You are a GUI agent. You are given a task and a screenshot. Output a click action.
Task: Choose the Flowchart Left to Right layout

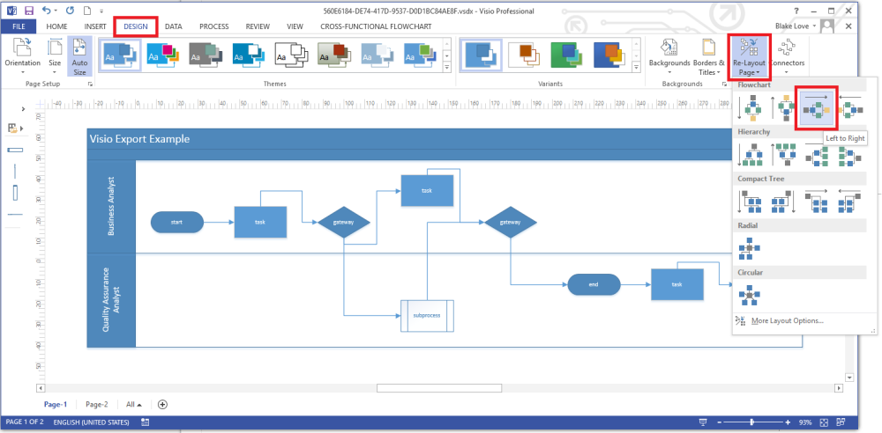pos(816,108)
